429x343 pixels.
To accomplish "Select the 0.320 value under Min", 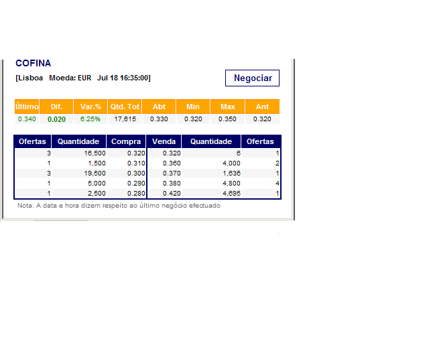I will point(193,119).
